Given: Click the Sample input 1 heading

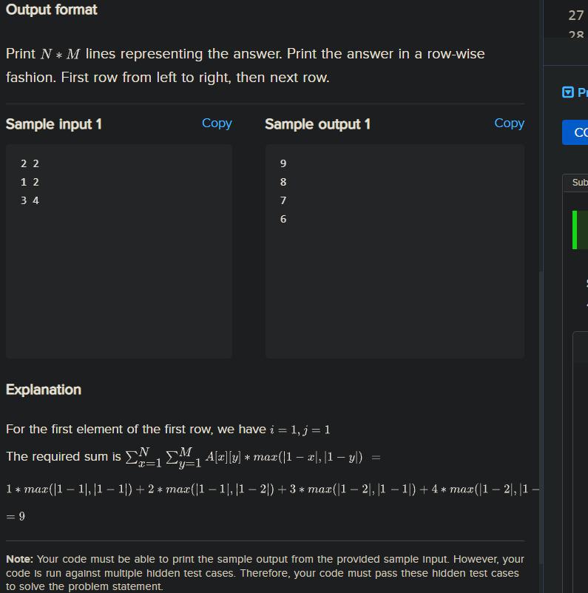Looking at the screenshot, I should click(x=54, y=124).
